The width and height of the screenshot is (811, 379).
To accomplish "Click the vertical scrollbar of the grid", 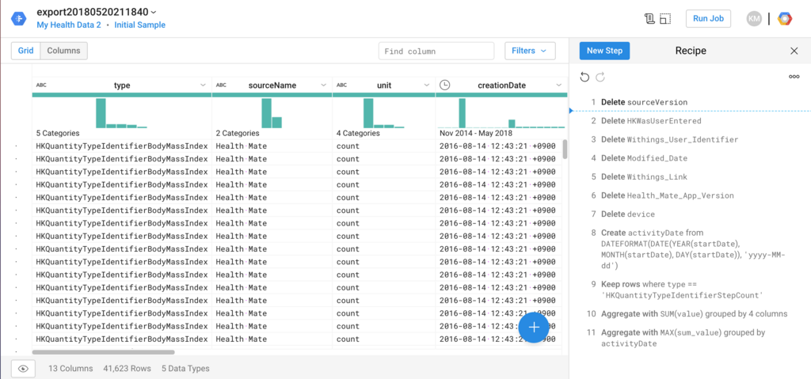I will (x=565, y=149).
